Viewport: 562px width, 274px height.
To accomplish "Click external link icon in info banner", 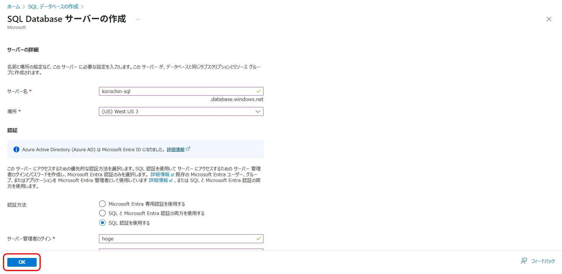I will (x=188, y=149).
